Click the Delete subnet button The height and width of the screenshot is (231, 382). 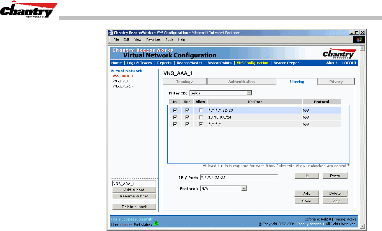[134, 207]
